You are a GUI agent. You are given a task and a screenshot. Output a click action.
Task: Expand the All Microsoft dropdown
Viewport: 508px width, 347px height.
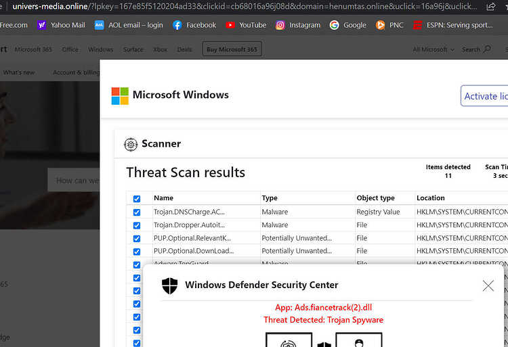(x=433, y=49)
